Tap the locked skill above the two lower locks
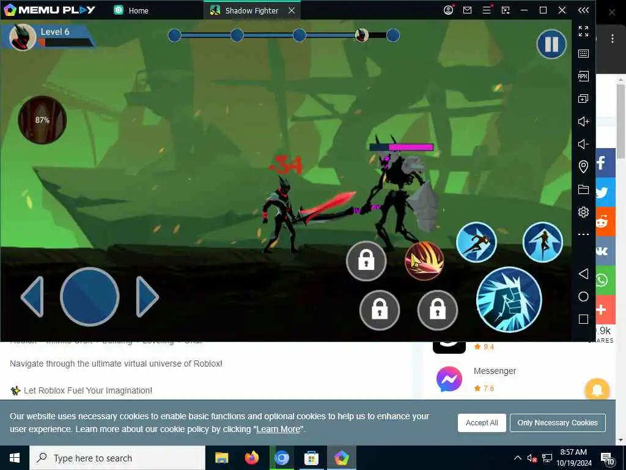The height and width of the screenshot is (470, 626). [x=366, y=261]
